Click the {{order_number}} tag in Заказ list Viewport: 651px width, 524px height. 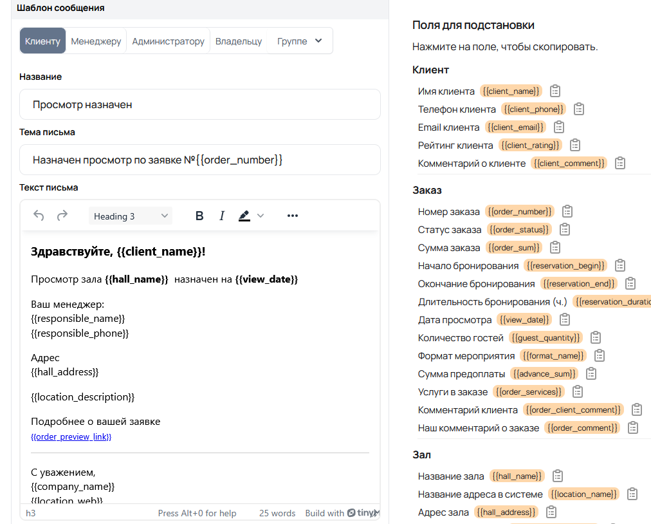pyautogui.click(x=519, y=212)
